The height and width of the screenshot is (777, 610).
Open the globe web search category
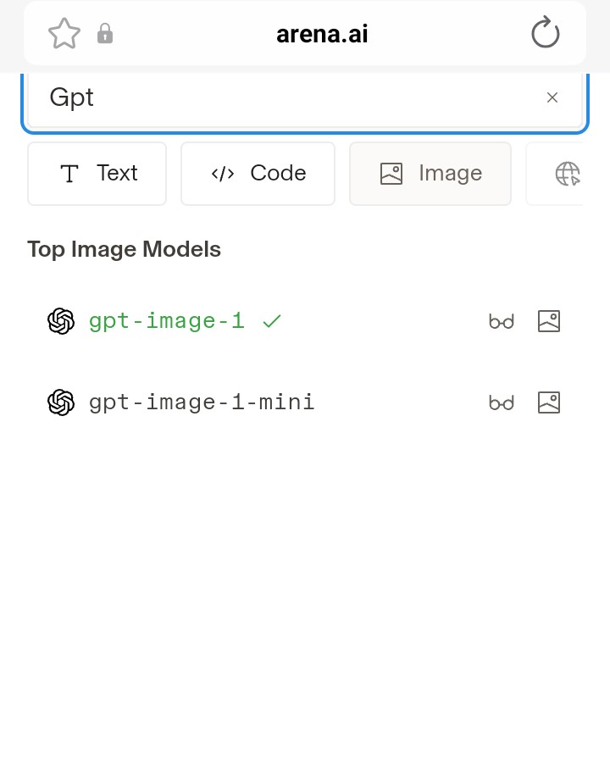click(568, 174)
